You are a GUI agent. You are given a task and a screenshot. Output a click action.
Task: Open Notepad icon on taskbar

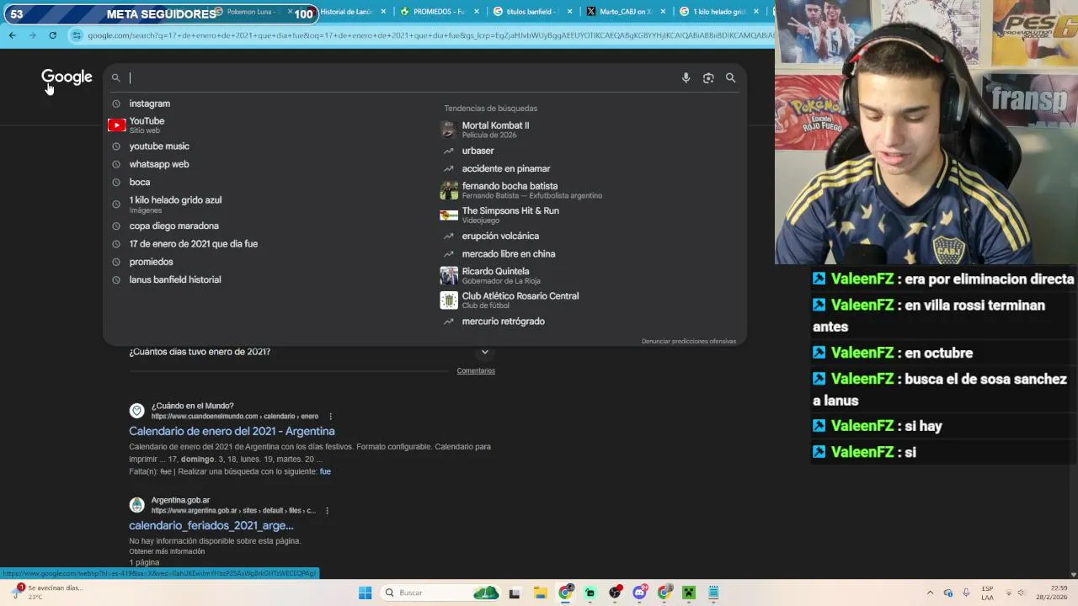coord(713,593)
